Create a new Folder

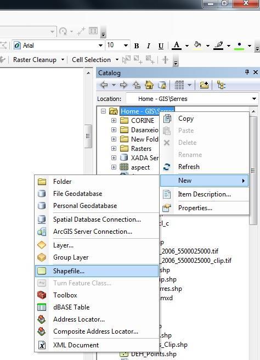pos(97,182)
